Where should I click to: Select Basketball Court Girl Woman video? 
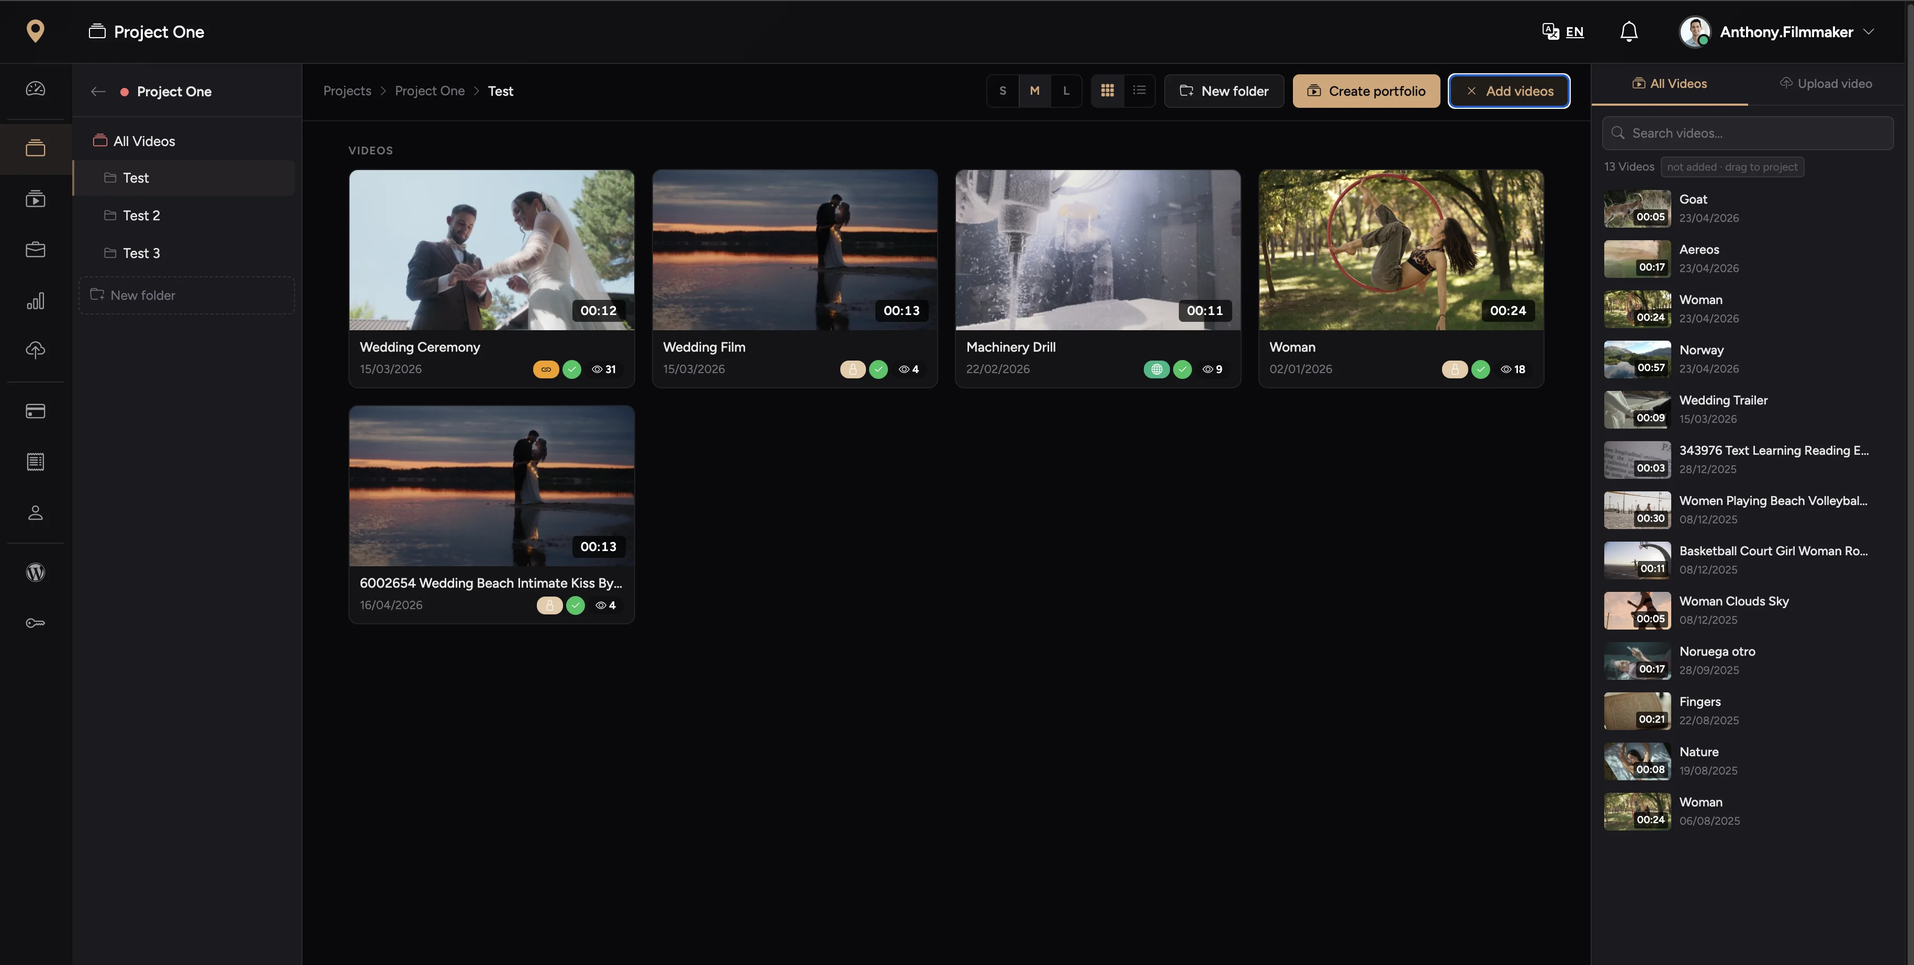[1748, 561]
